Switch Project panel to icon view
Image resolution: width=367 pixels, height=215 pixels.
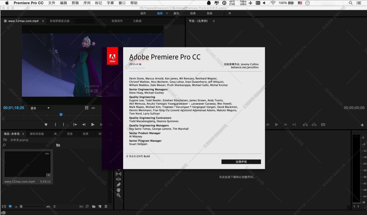10,207
